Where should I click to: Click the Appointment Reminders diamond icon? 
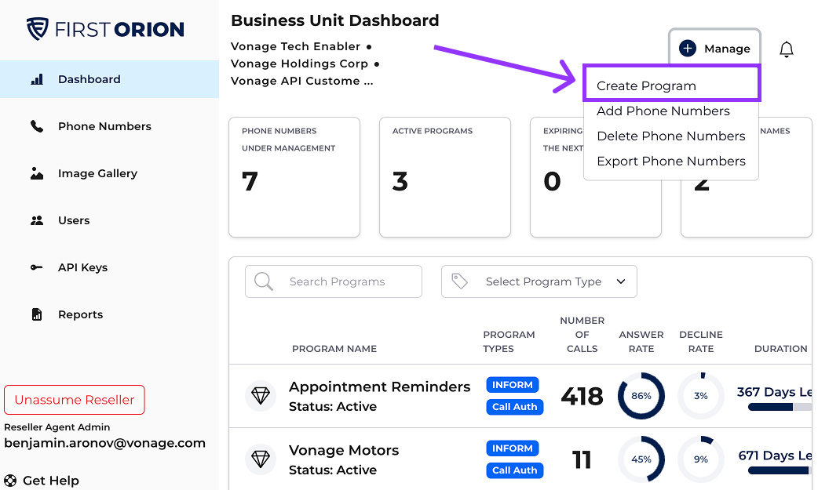(x=261, y=396)
